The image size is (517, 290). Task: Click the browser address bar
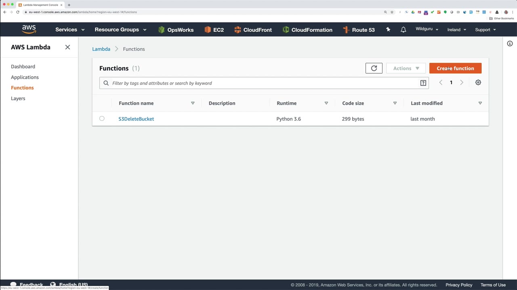click(x=202, y=12)
